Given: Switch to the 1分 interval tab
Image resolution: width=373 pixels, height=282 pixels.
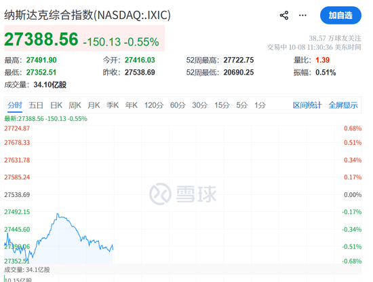Looking at the screenshot, I should (x=260, y=105).
